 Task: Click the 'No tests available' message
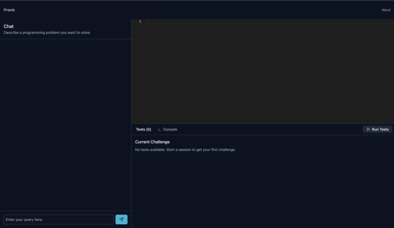pos(185,150)
